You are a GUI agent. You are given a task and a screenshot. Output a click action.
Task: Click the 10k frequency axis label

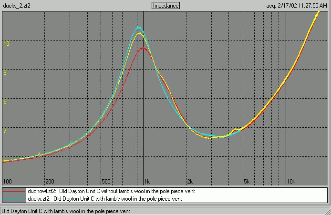point(291,182)
